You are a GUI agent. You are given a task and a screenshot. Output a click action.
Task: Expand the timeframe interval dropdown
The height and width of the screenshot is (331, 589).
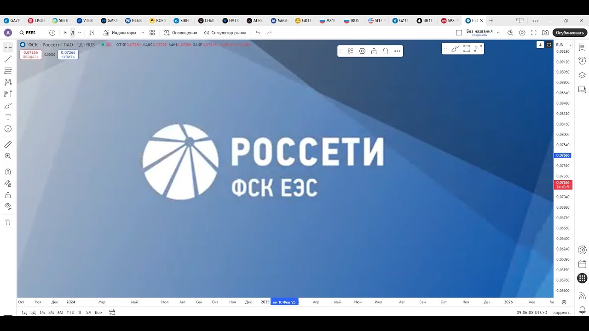[80, 33]
